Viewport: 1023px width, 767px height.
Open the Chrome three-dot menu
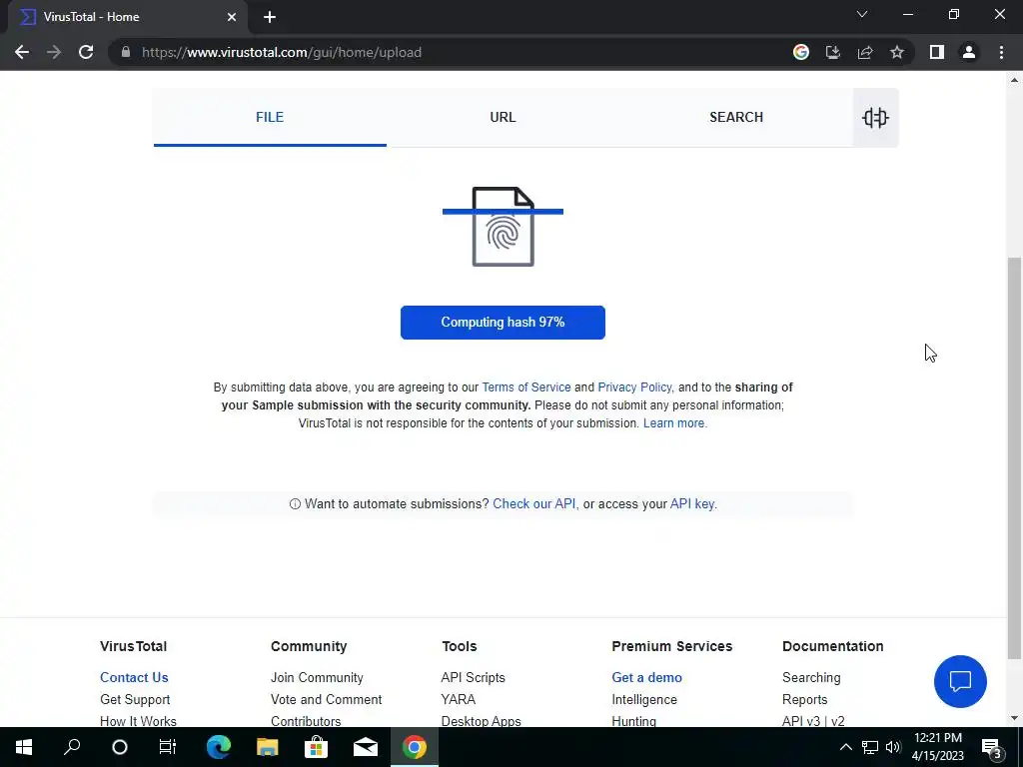pos(1001,52)
